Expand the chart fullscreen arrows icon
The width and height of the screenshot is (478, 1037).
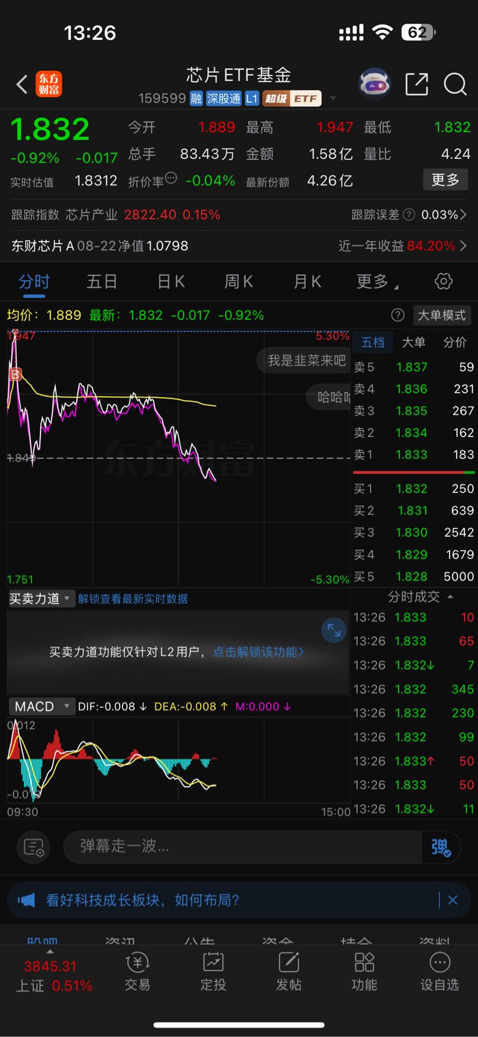334,630
